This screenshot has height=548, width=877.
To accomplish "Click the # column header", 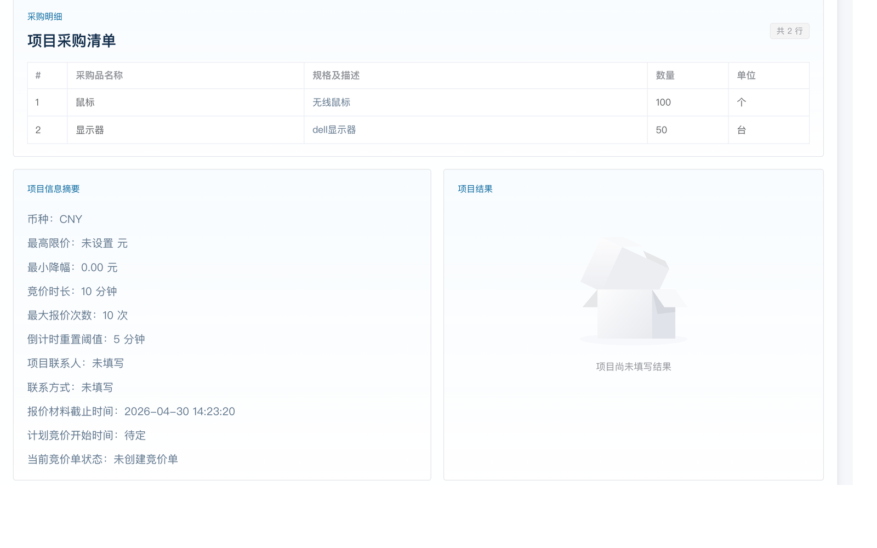I will coord(38,76).
